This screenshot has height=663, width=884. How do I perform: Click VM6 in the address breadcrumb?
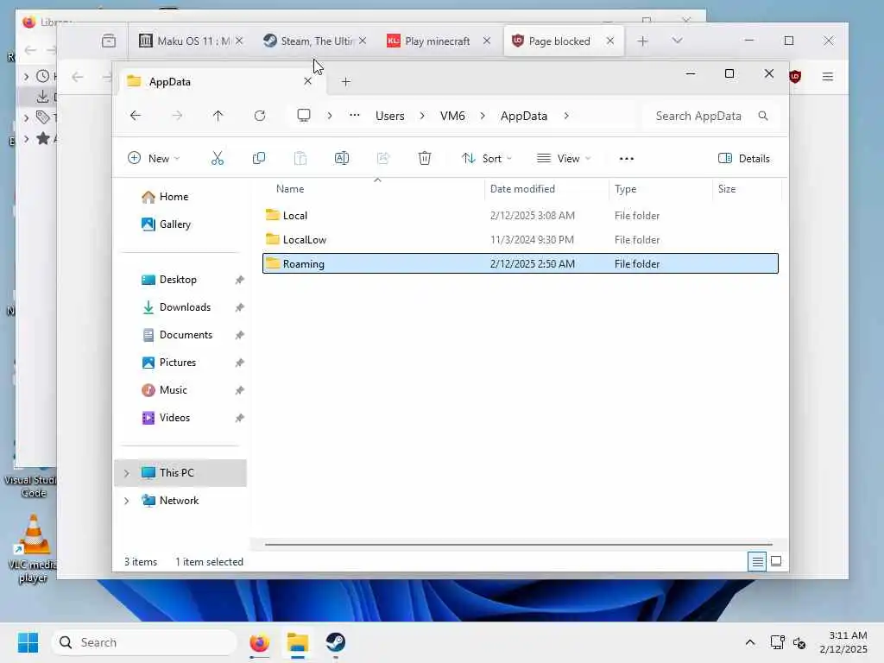coord(452,116)
